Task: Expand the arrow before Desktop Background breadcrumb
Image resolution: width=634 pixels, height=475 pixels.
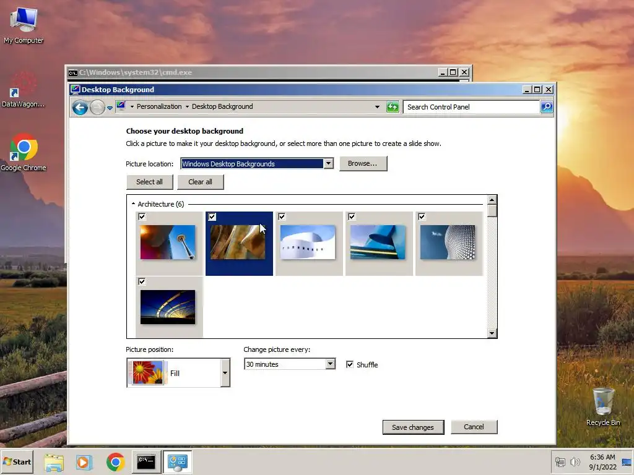Action: coord(187,106)
